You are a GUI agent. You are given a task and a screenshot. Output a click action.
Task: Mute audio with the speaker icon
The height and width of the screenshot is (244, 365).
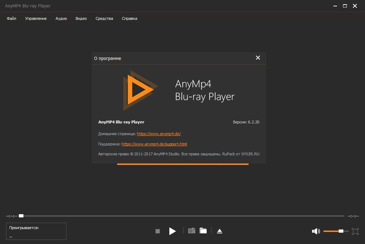pyautogui.click(x=316, y=231)
